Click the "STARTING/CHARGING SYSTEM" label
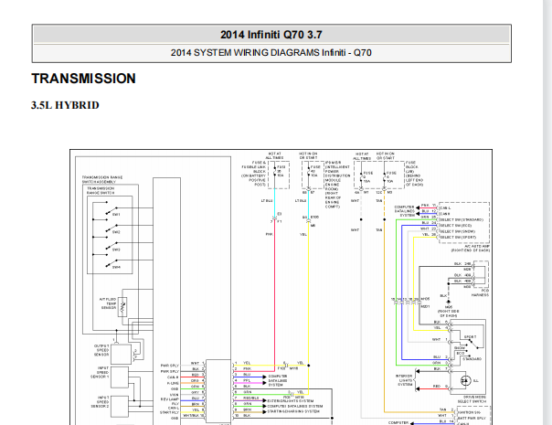 pos(293,411)
